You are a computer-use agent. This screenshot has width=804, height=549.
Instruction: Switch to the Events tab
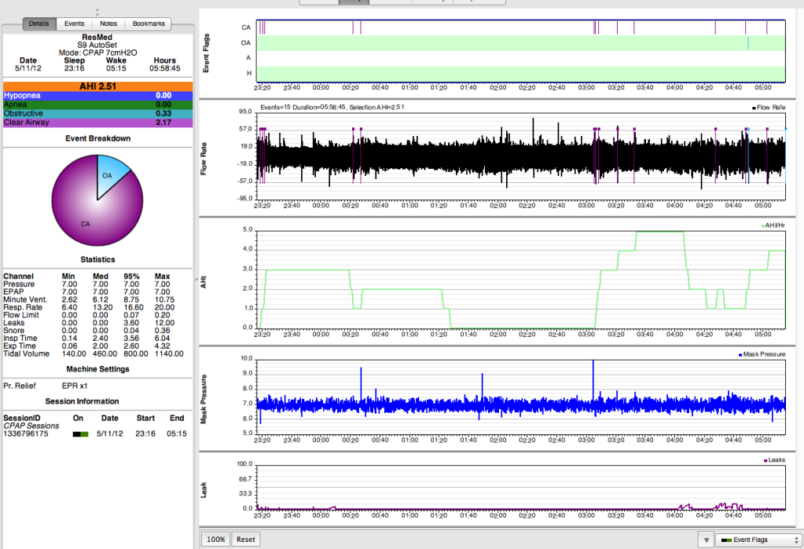[x=75, y=24]
